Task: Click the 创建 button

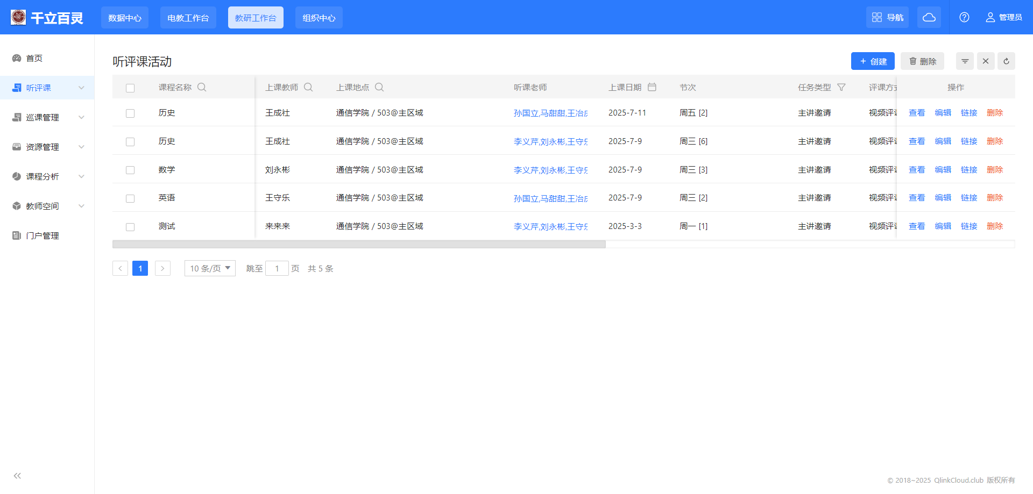Action: point(873,61)
